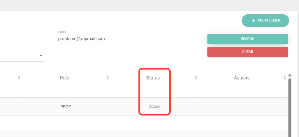299x137 pixels.
Task: Click the table scrollbar up arrow
Action: [x=290, y=75]
